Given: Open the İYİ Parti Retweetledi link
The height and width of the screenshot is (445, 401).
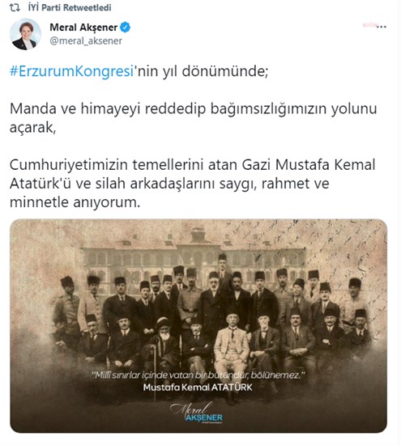Looking at the screenshot, I should [70, 7].
